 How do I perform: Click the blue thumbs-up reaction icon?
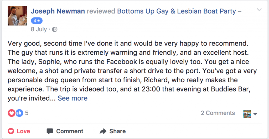(19, 113)
